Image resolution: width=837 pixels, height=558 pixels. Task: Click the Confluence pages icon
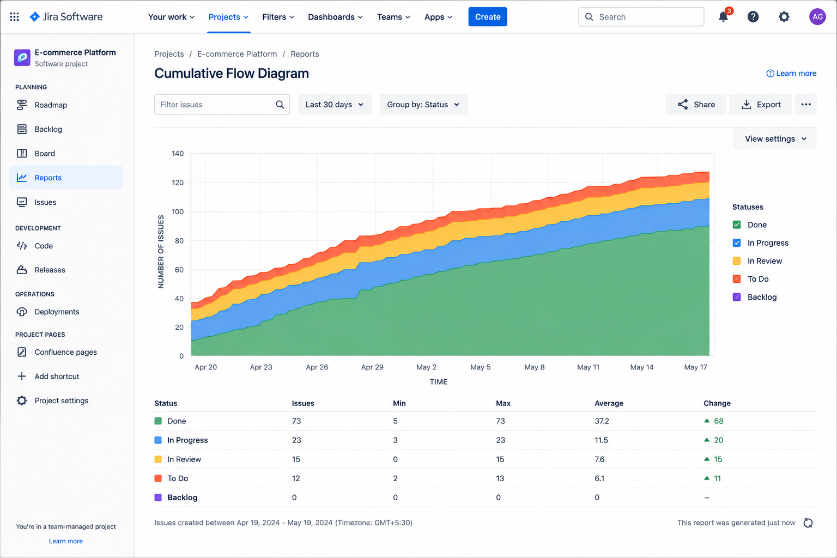pos(22,352)
